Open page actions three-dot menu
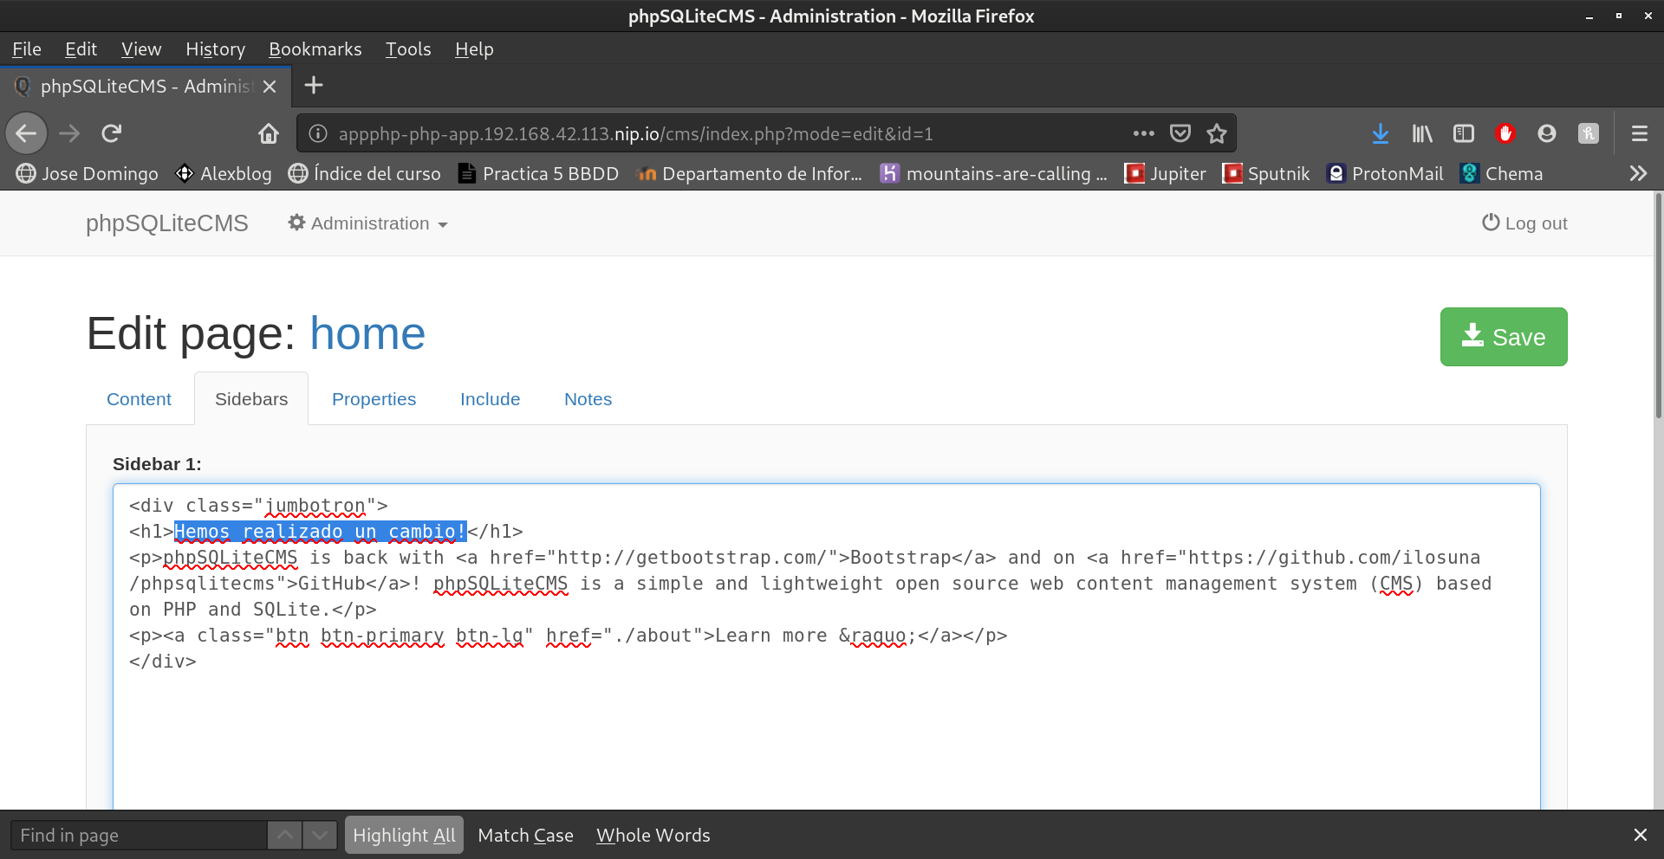 click(1143, 133)
